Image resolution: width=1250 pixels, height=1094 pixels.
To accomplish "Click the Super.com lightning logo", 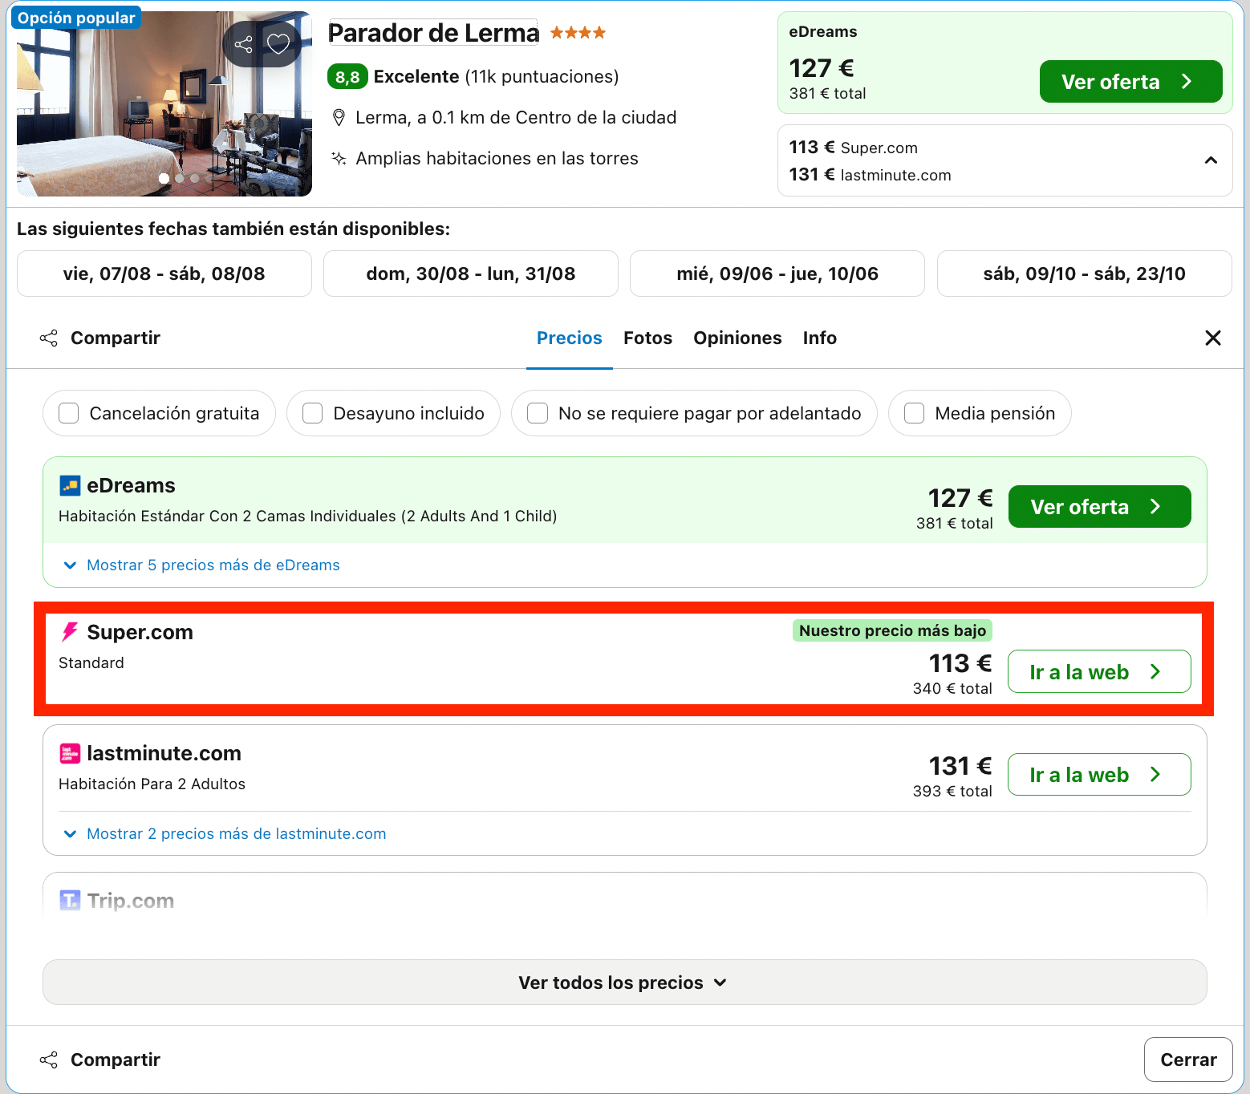I will (70, 632).
